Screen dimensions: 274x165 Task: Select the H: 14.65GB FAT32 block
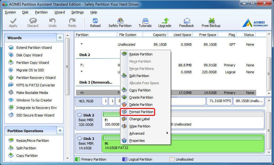click(x=183, y=143)
